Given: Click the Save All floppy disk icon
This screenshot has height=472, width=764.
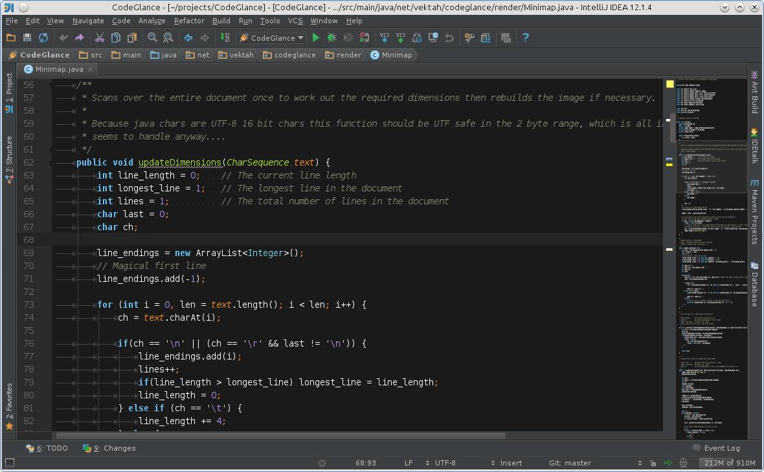Looking at the screenshot, I should point(27,38).
